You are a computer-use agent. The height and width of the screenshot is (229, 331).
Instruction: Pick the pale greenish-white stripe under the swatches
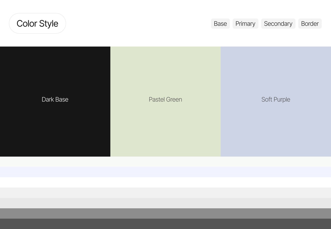(165, 162)
